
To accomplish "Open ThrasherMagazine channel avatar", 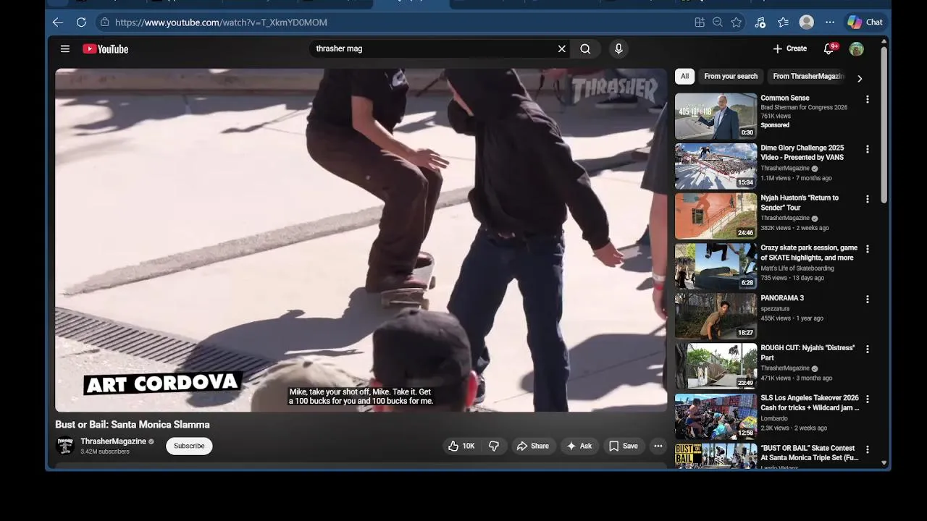I will 65,446.
